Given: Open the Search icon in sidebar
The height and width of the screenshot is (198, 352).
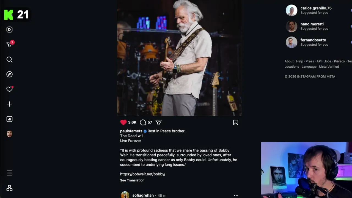Looking at the screenshot, I should [x=9, y=60].
